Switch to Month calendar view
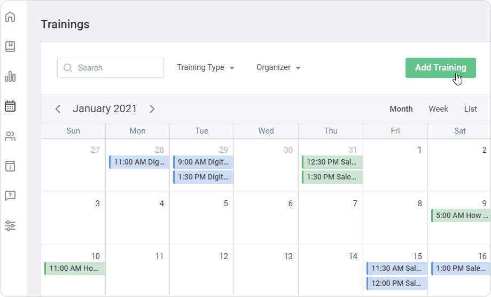 click(401, 109)
